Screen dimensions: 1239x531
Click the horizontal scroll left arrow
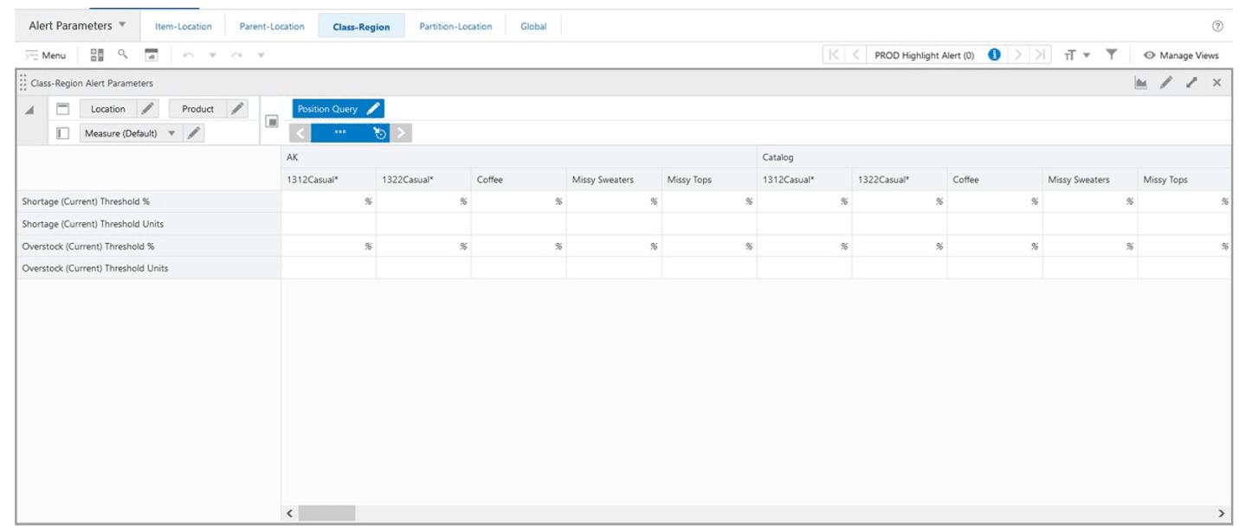290,513
